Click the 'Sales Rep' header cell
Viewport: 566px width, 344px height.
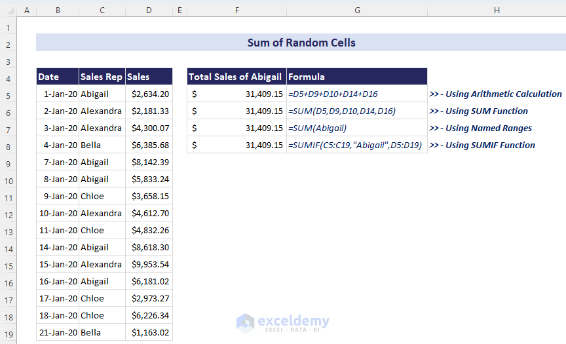(102, 77)
